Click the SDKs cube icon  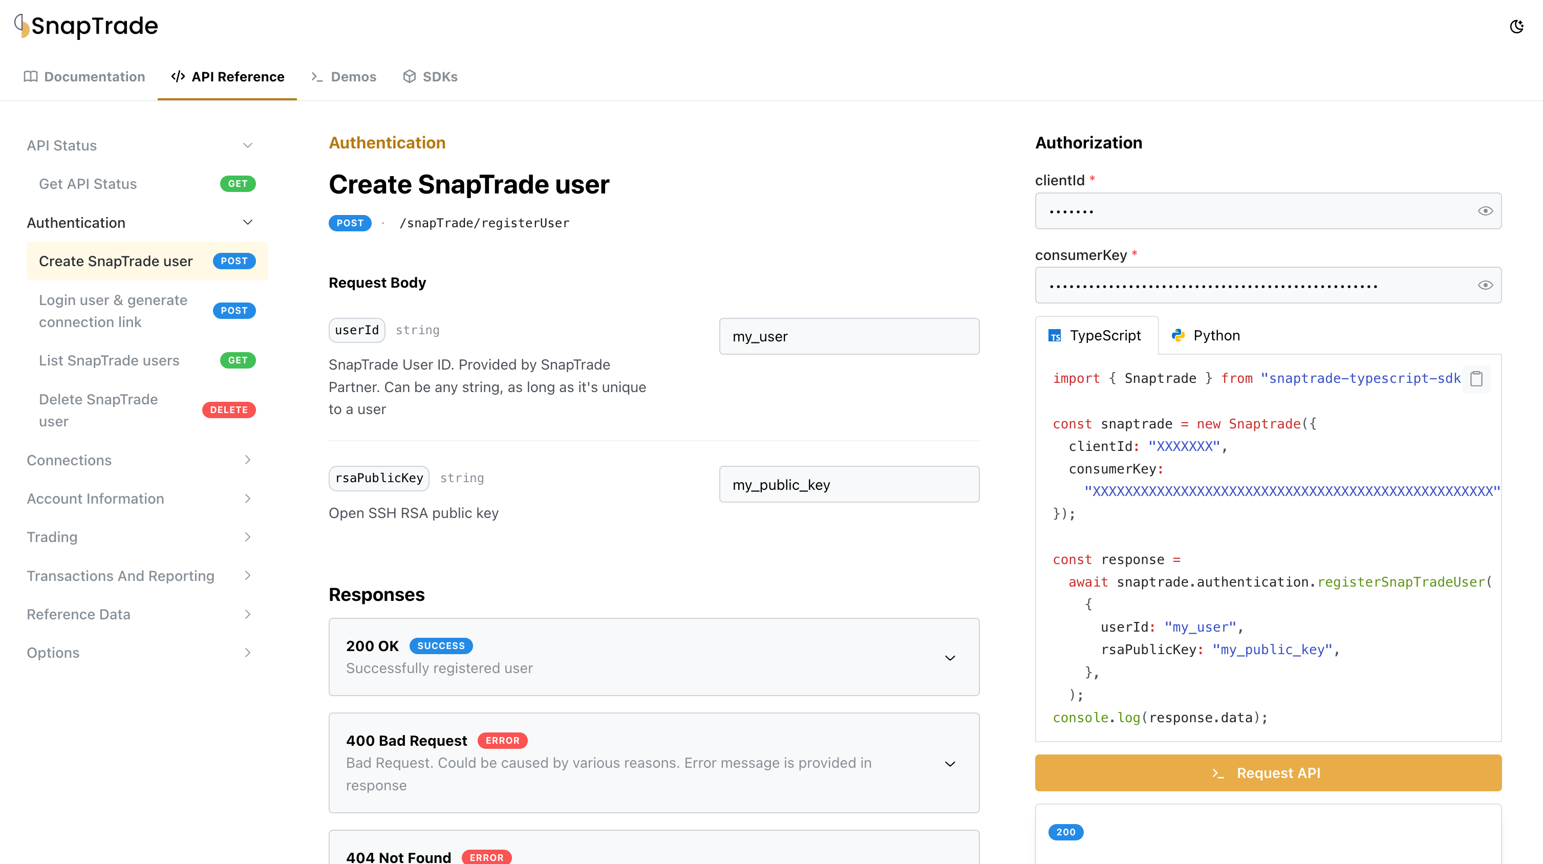pyautogui.click(x=409, y=77)
